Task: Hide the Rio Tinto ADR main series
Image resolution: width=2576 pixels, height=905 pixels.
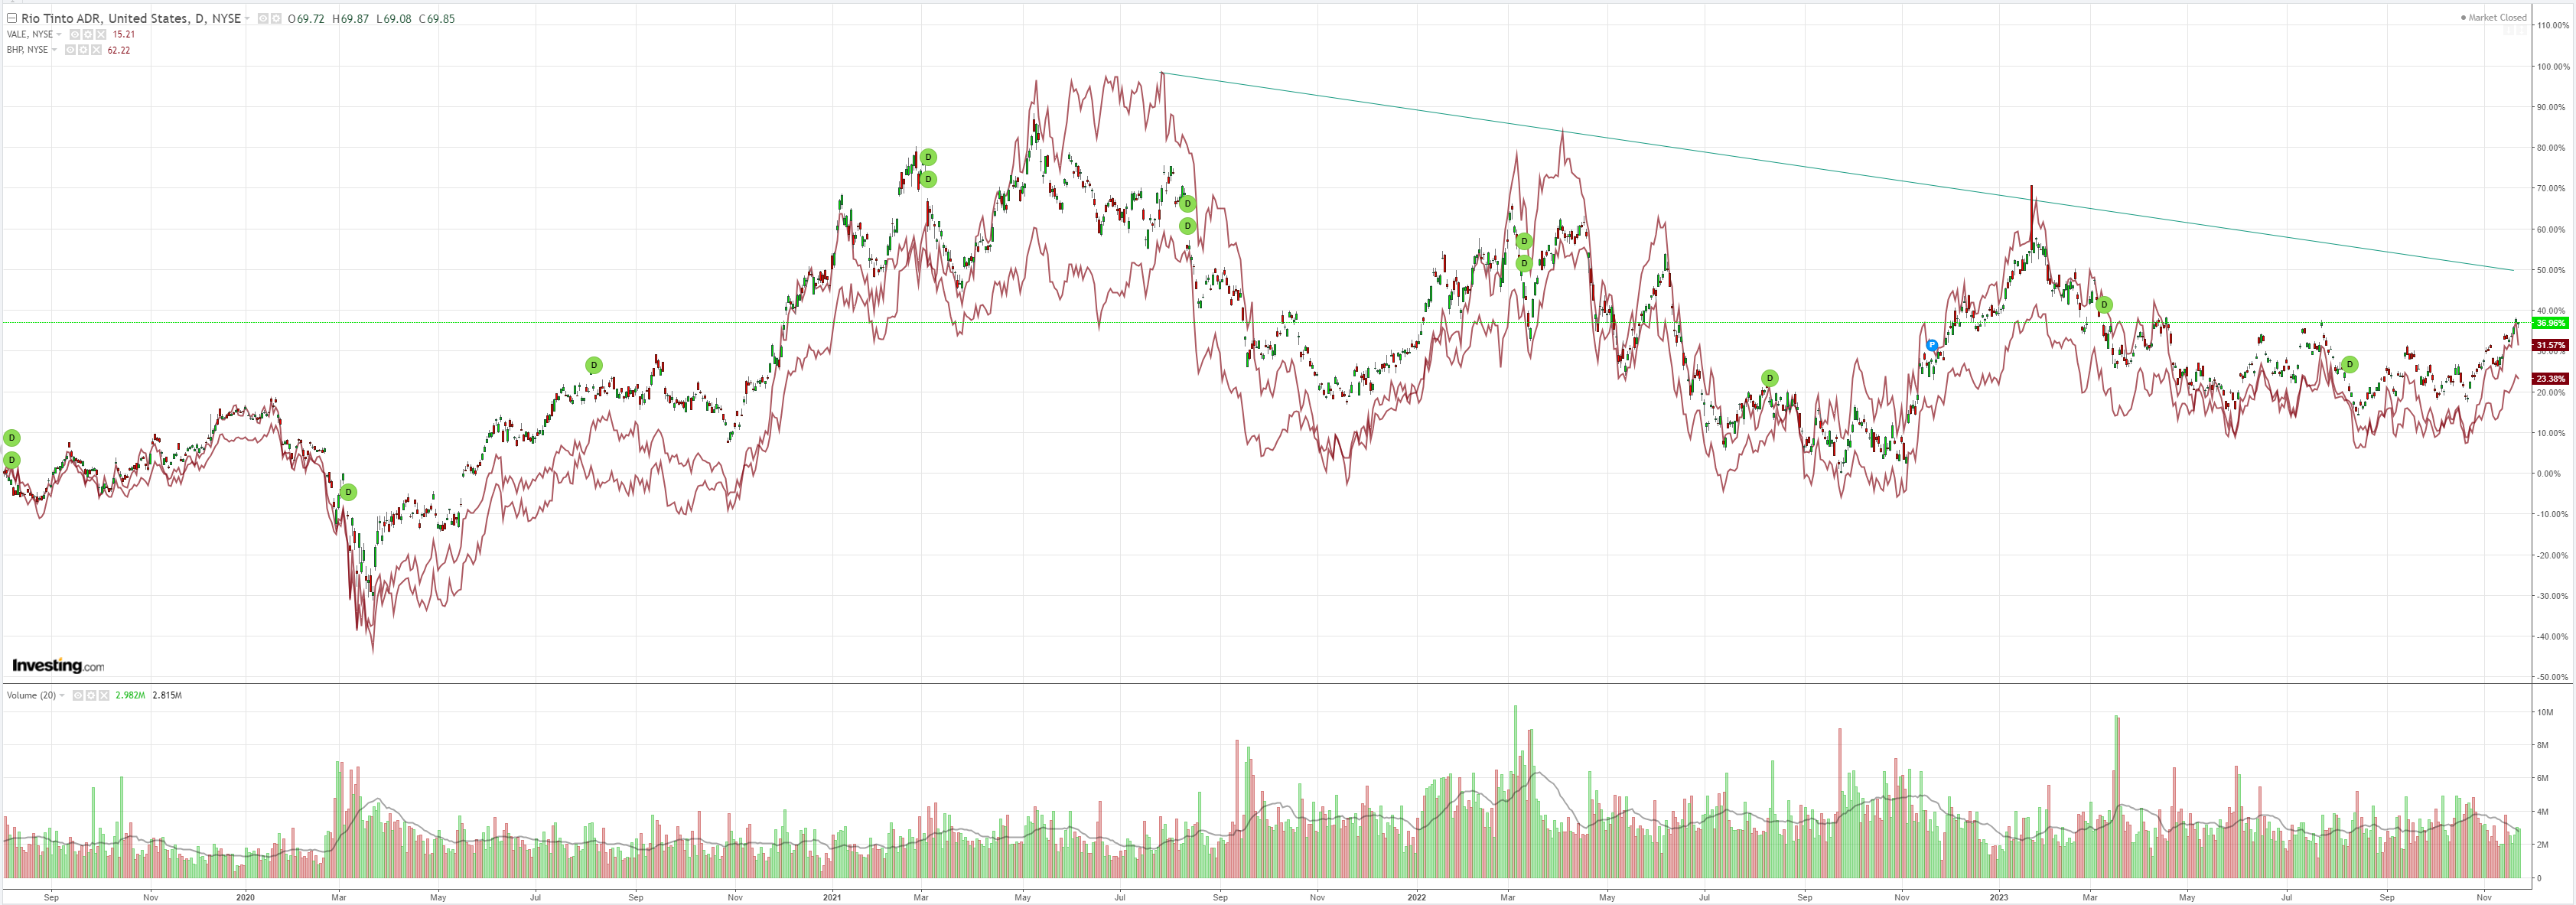Action: (x=263, y=18)
